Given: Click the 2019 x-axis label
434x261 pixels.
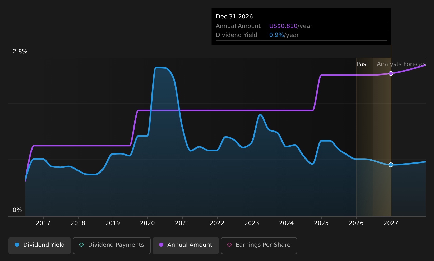Looking at the screenshot, I should pos(113,223).
